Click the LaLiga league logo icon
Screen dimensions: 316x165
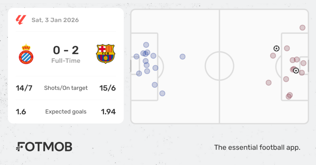click(x=21, y=20)
